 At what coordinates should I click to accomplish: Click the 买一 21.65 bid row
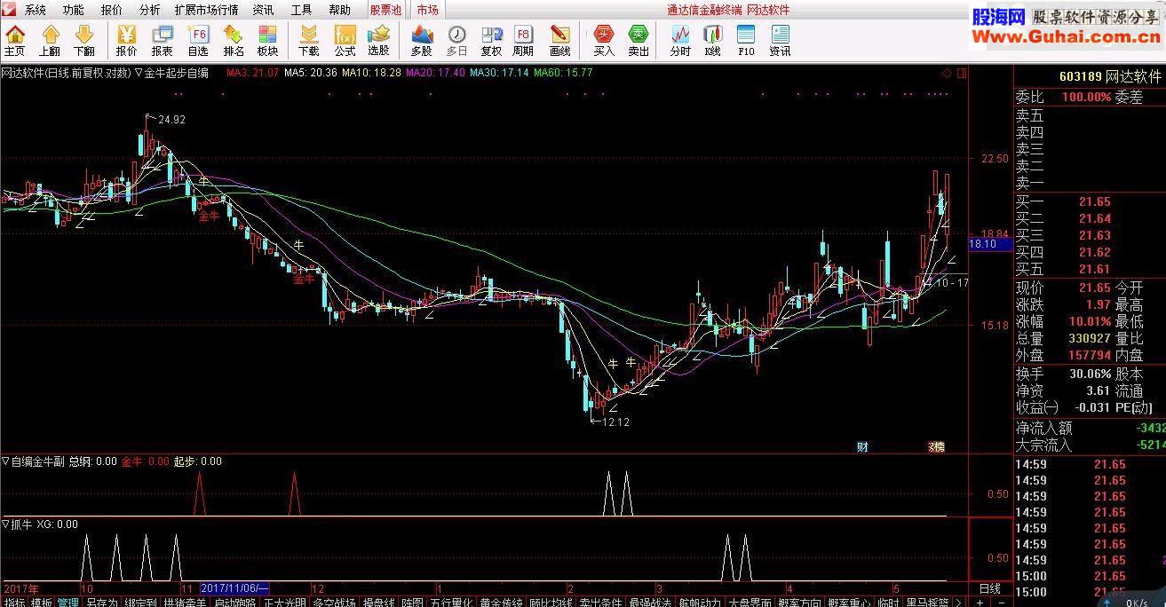pos(1090,202)
